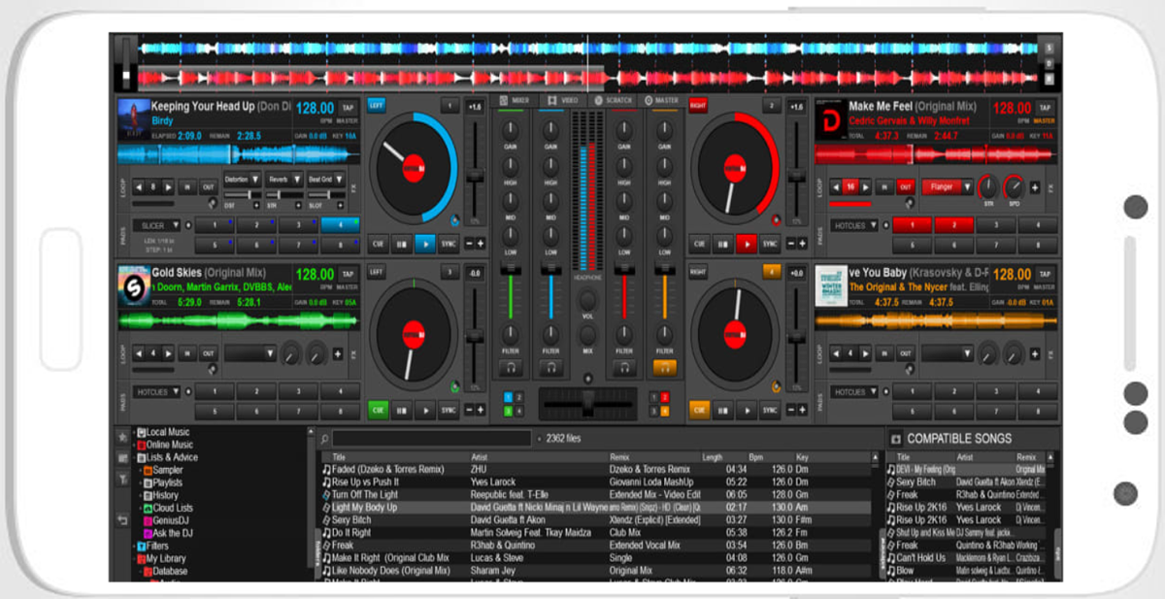This screenshot has height=599, width=1165.
Task: Turn the STR knob on Flanger effect
Action: (988, 186)
